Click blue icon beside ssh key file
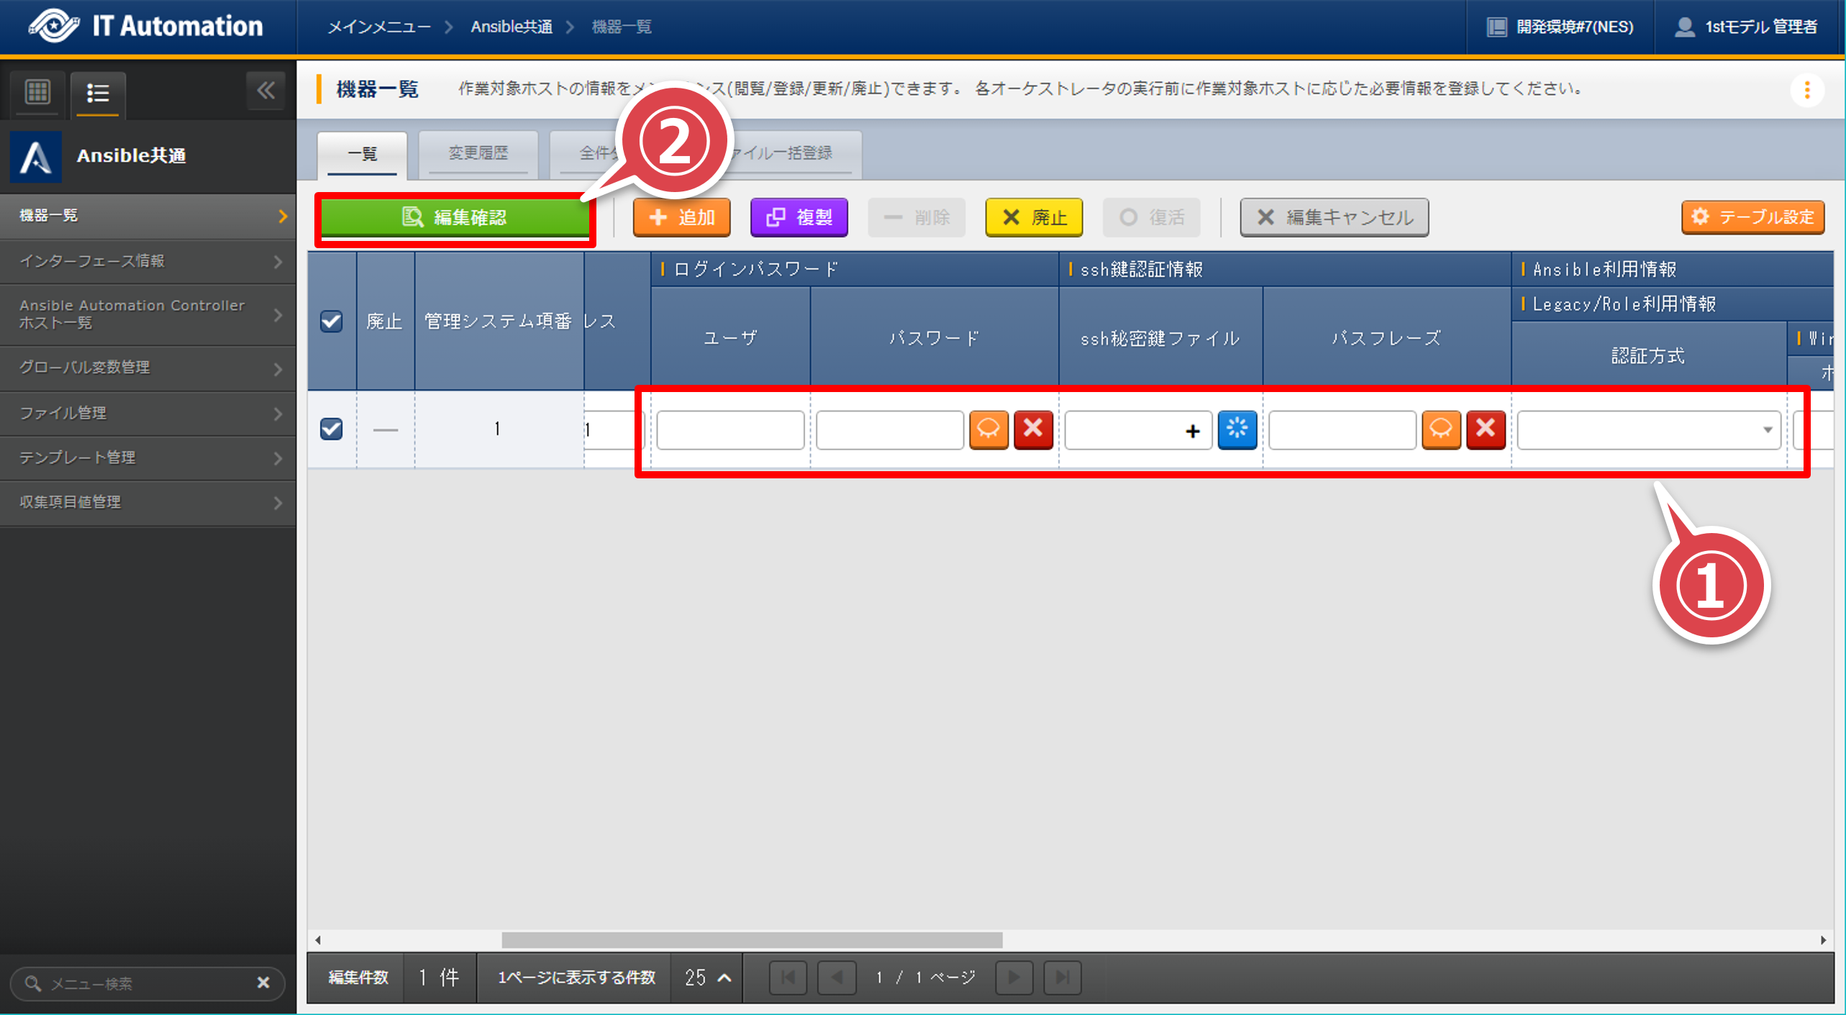Viewport: 1846px width, 1015px height. tap(1237, 429)
